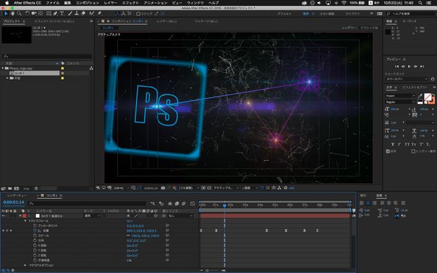Screen dimensions: 437x273
Task: Click the red label color of the camera layer
Action: [x=24, y=216]
